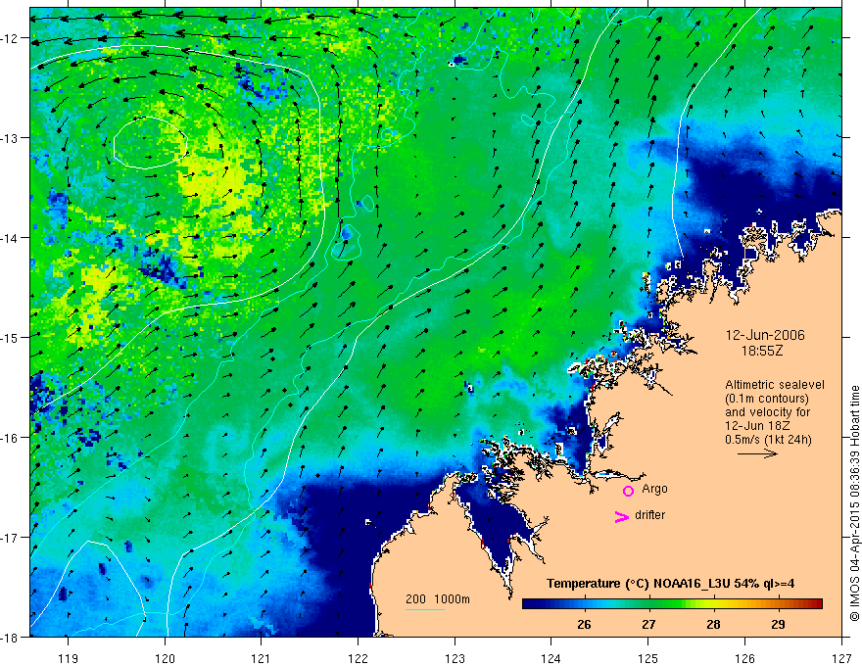Image resolution: width=862 pixels, height=666 pixels.
Task: Click the '12-Jun-2006' date text
Action: coord(765,335)
